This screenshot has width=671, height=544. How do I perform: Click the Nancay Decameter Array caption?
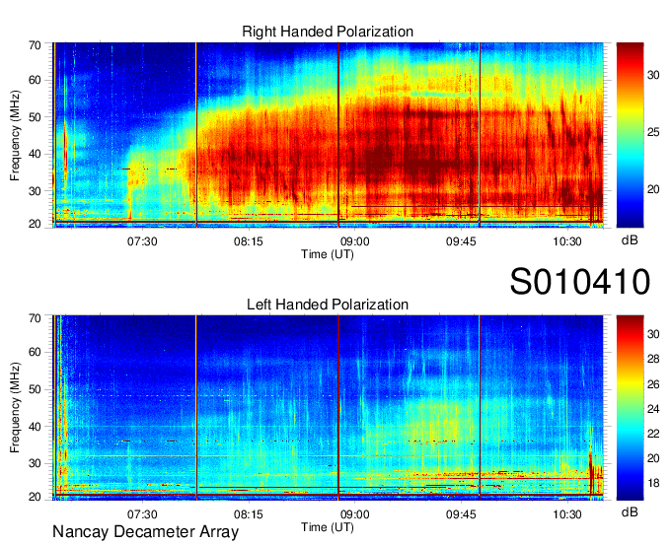145,532
